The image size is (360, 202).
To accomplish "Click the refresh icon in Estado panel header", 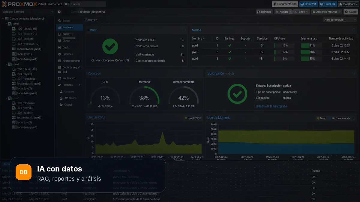I will [184, 30].
